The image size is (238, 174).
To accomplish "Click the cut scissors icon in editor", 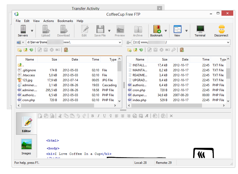I will (60, 116).
